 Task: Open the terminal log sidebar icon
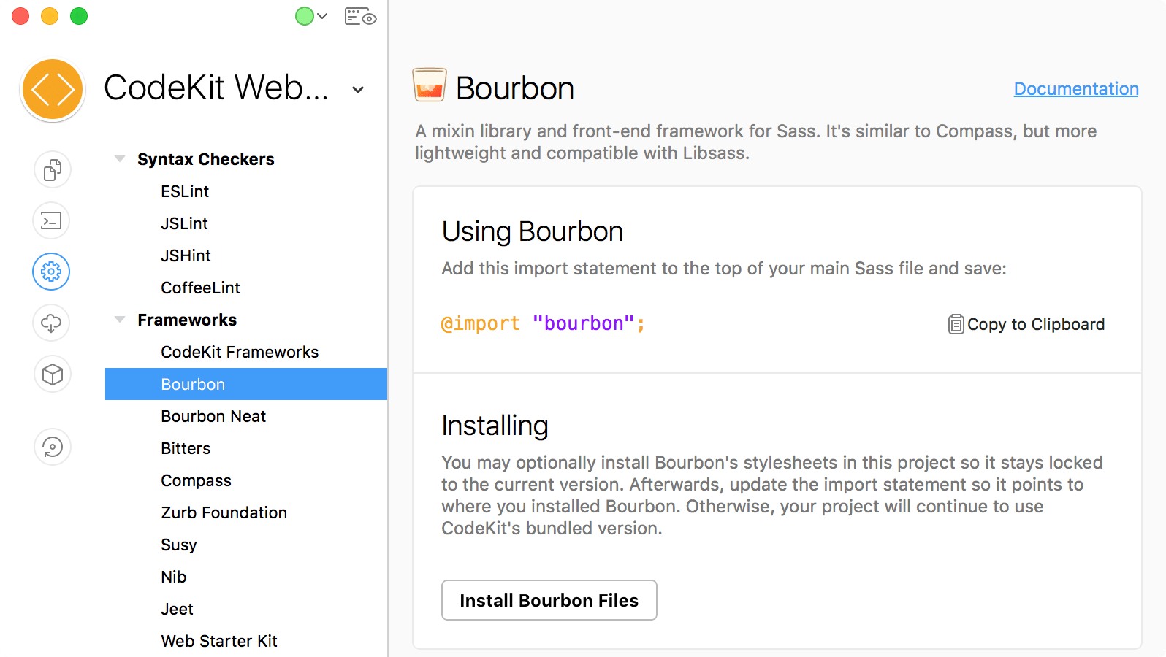[x=52, y=220]
